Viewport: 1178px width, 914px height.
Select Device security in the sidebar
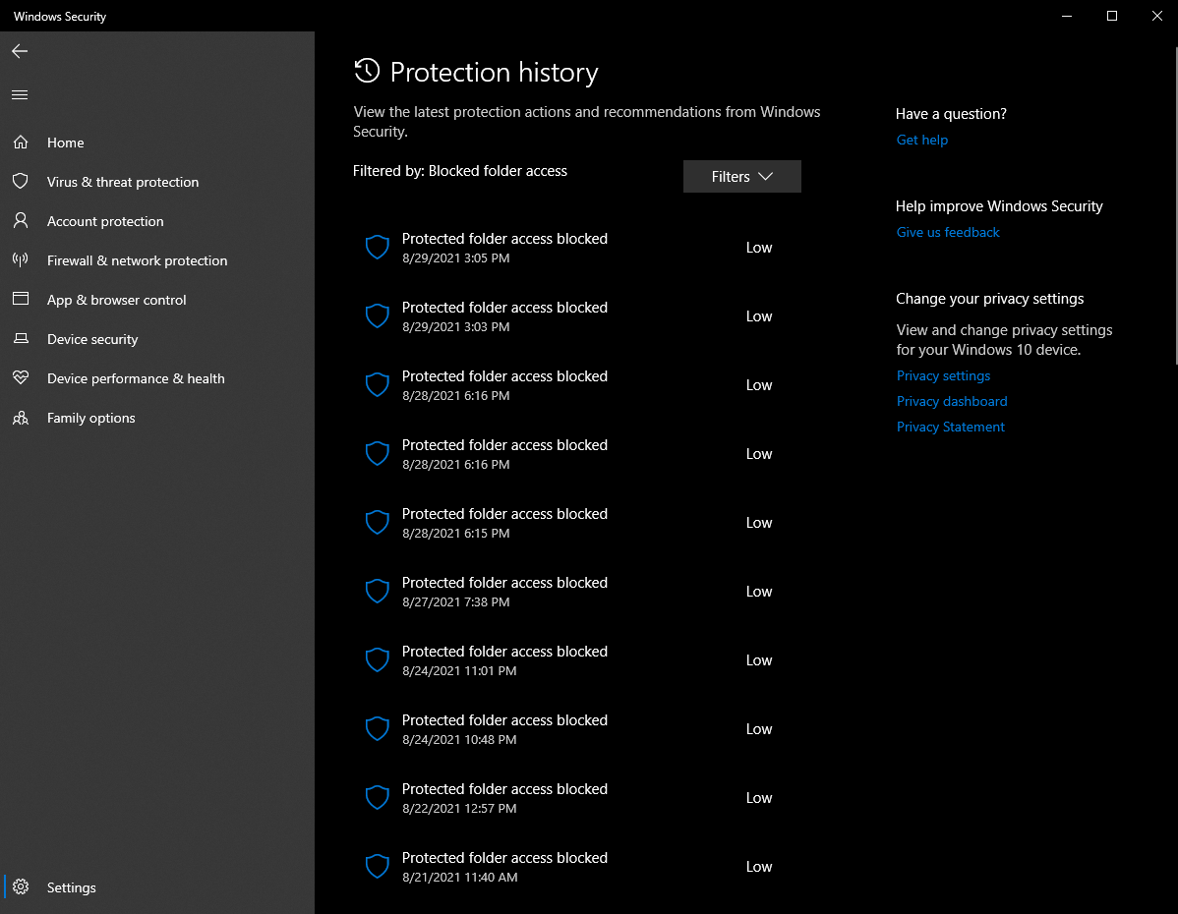tap(92, 339)
